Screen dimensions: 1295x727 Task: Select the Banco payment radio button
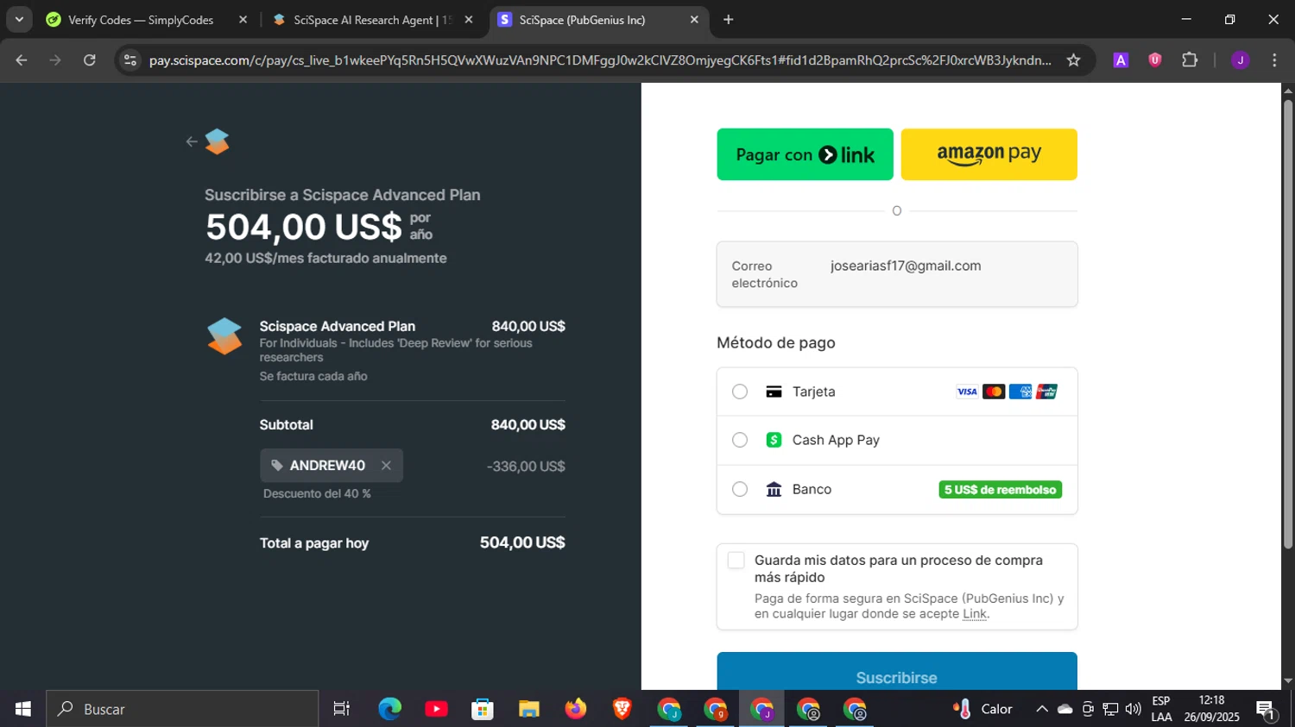pyautogui.click(x=740, y=489)
